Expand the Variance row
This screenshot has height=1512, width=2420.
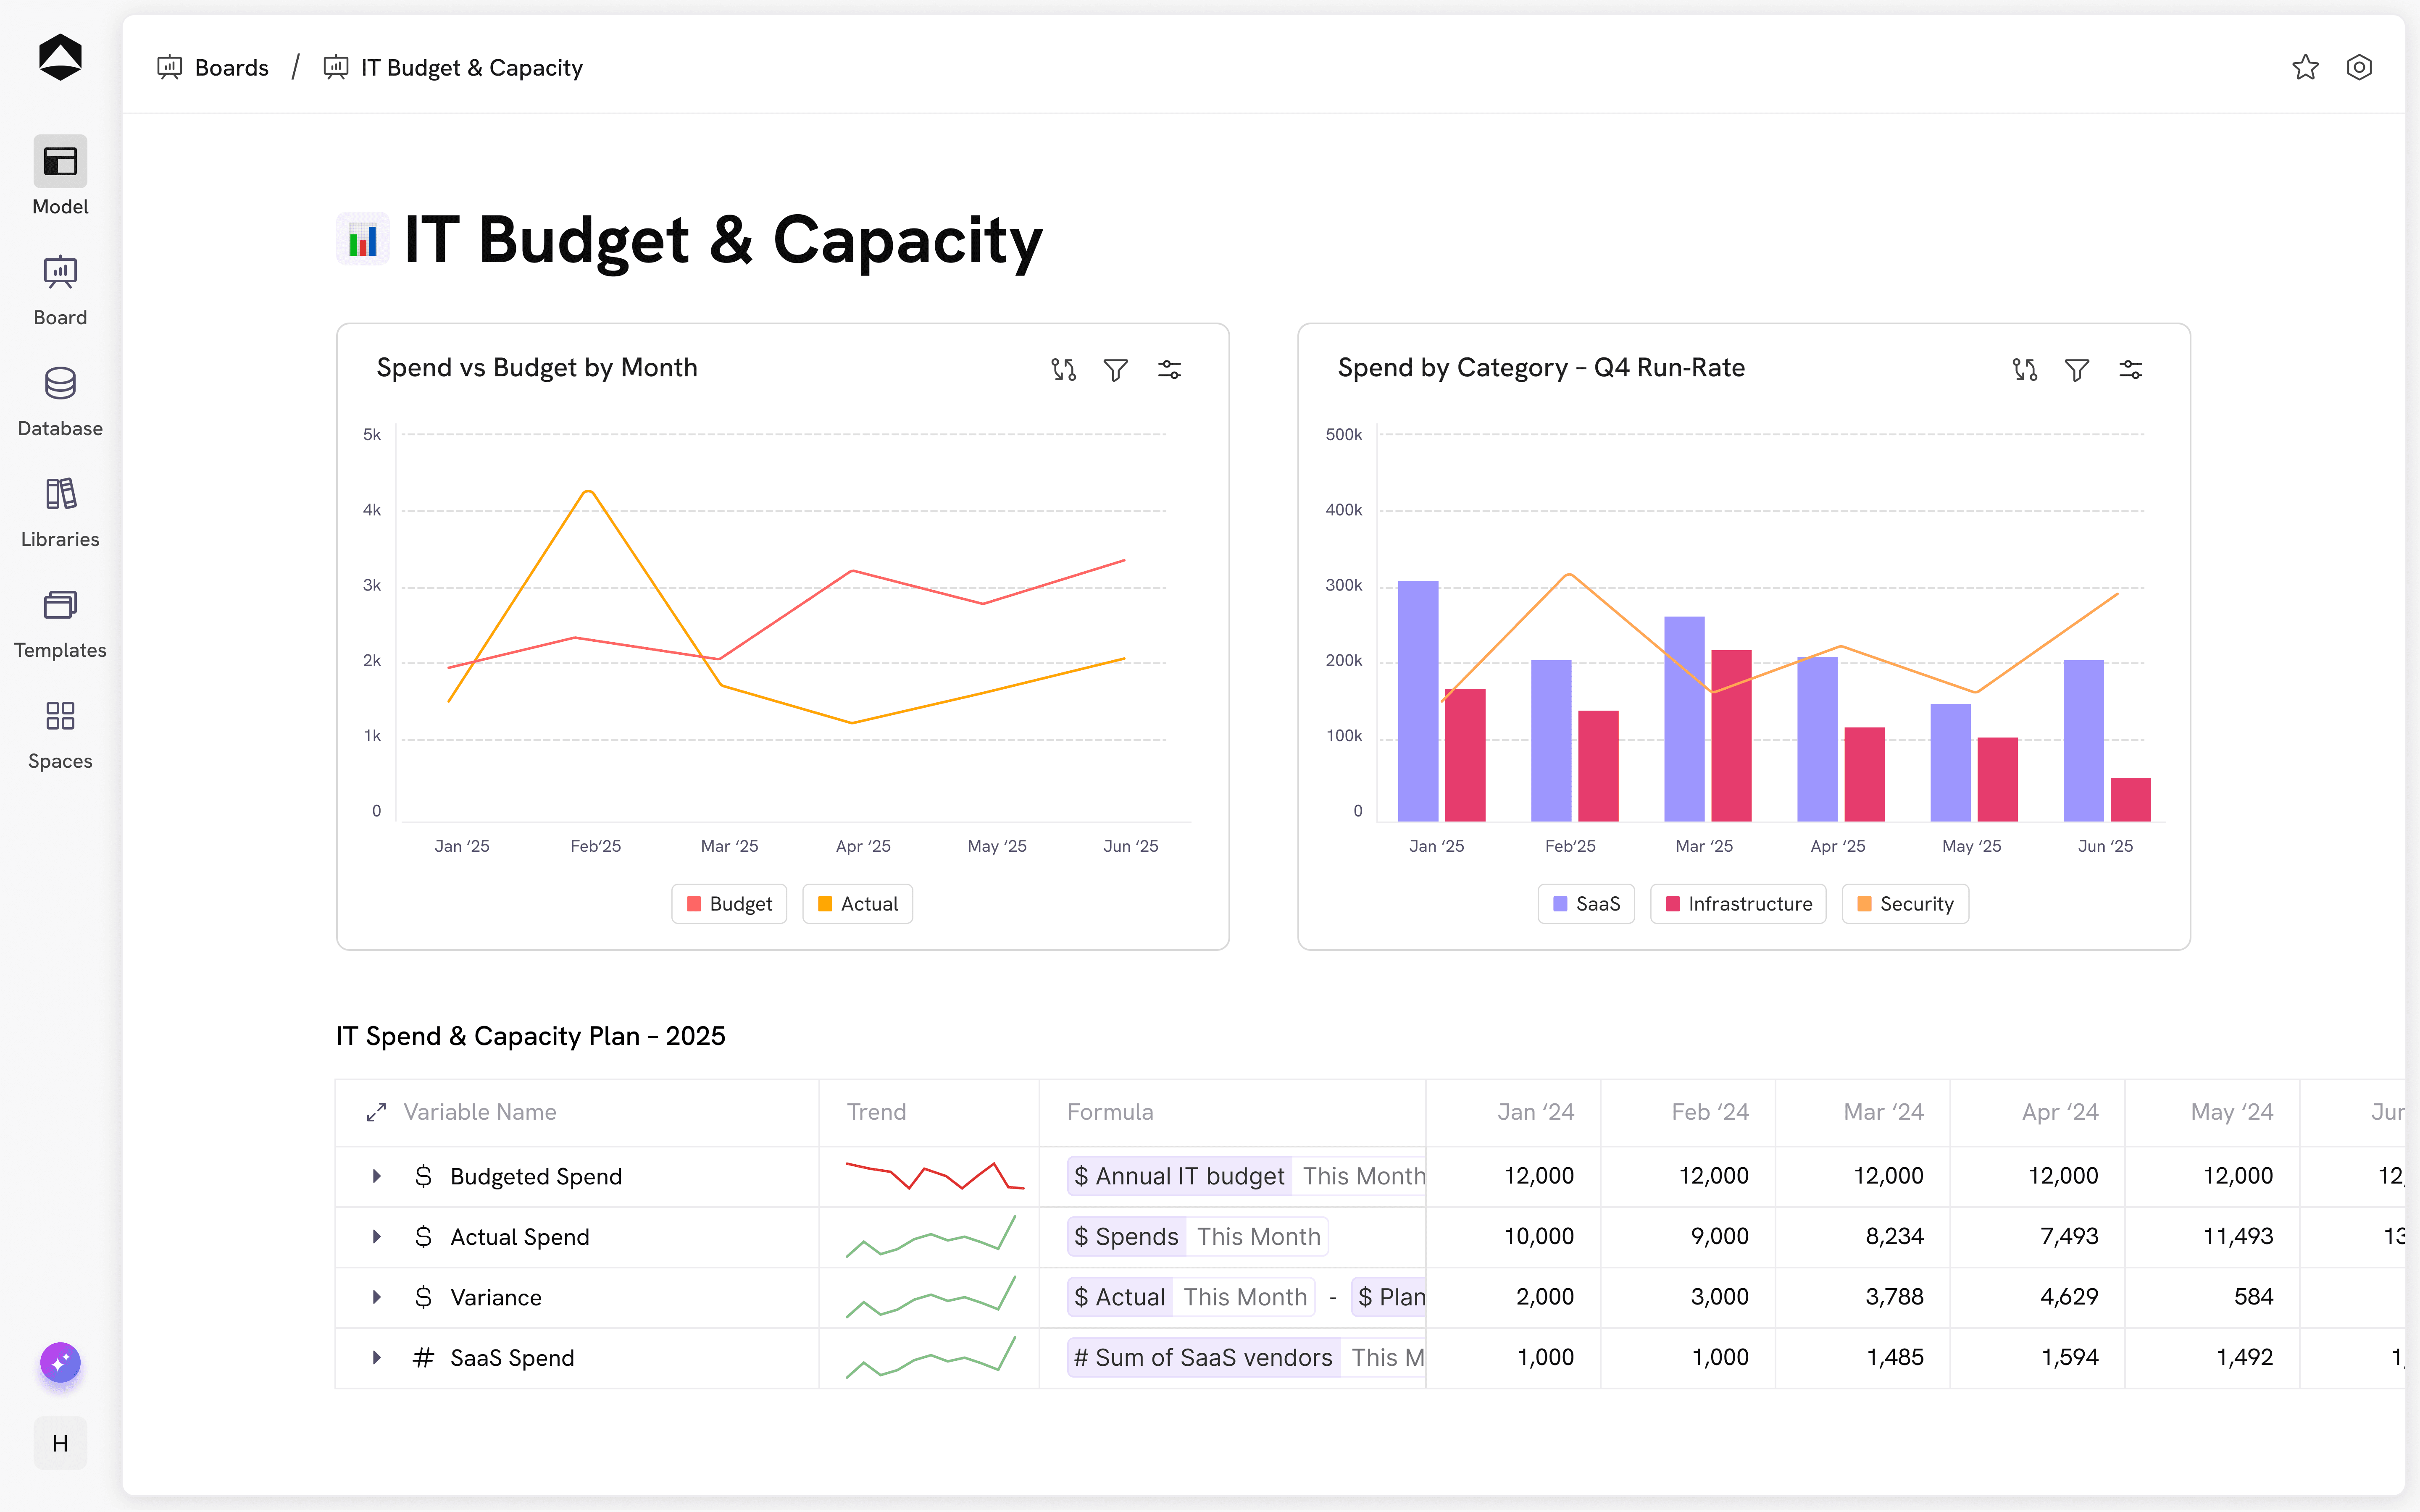(x=377, y=1297)
